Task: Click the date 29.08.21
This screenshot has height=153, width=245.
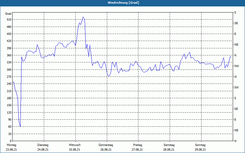Action: 200,150
